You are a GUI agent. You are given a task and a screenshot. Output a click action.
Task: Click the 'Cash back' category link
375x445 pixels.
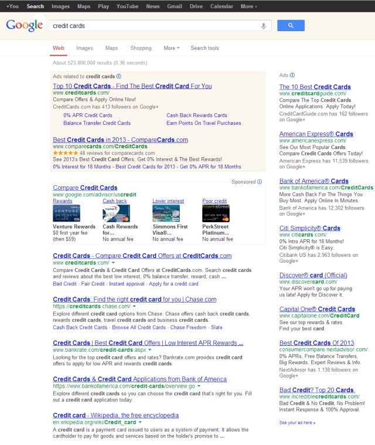coord(115,201)
